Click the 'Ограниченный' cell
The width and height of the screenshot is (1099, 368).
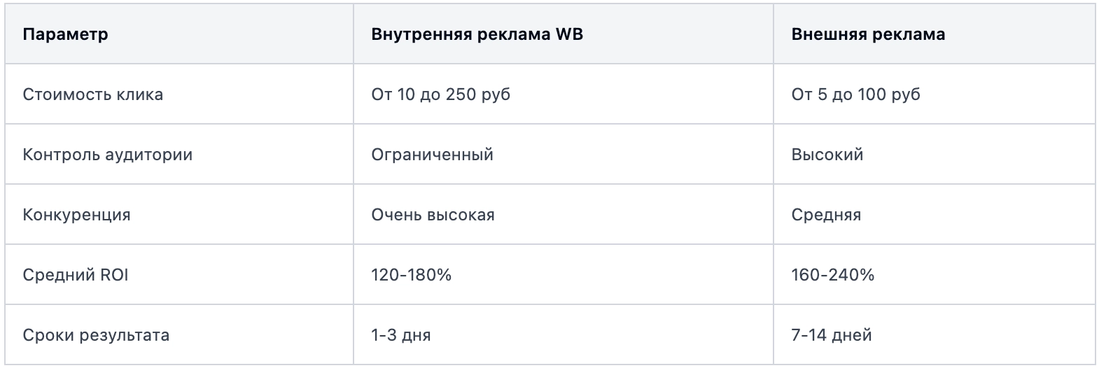433,155
